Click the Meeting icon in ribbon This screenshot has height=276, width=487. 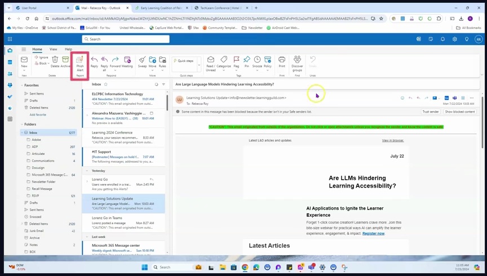(x=127, y=59)
